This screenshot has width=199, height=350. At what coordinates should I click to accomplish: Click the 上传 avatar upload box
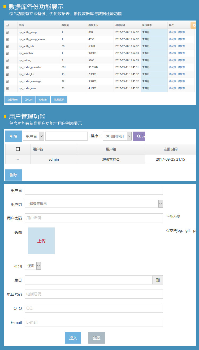41,241
